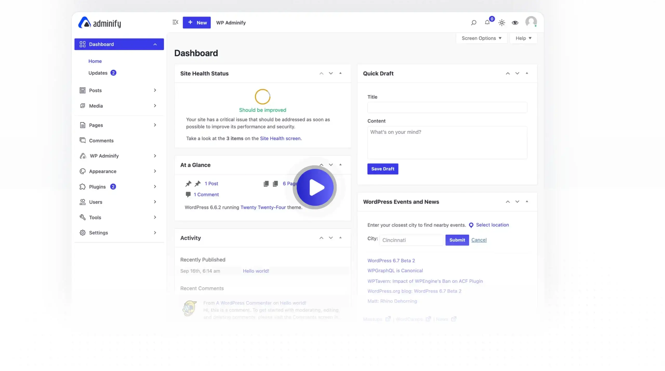Viewport: 665px width, 371px height.
Task: Click the search magnifier icon in toolbar
Action: 474,22
